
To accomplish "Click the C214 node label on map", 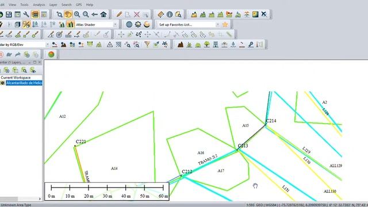I will click(271, 121).
